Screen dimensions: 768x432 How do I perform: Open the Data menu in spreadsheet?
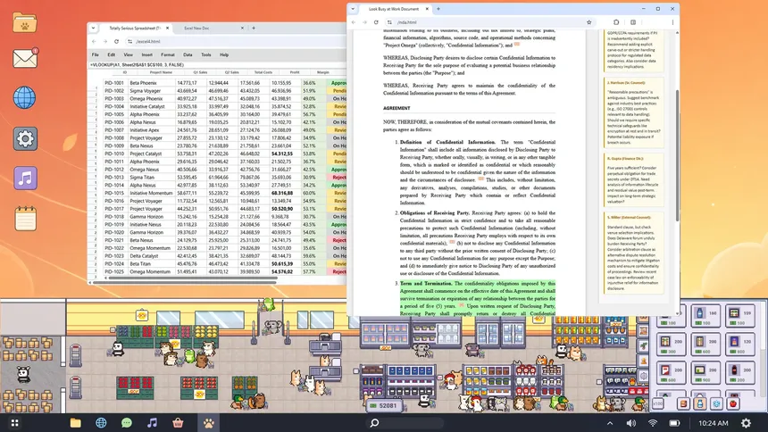coord(187,54)
